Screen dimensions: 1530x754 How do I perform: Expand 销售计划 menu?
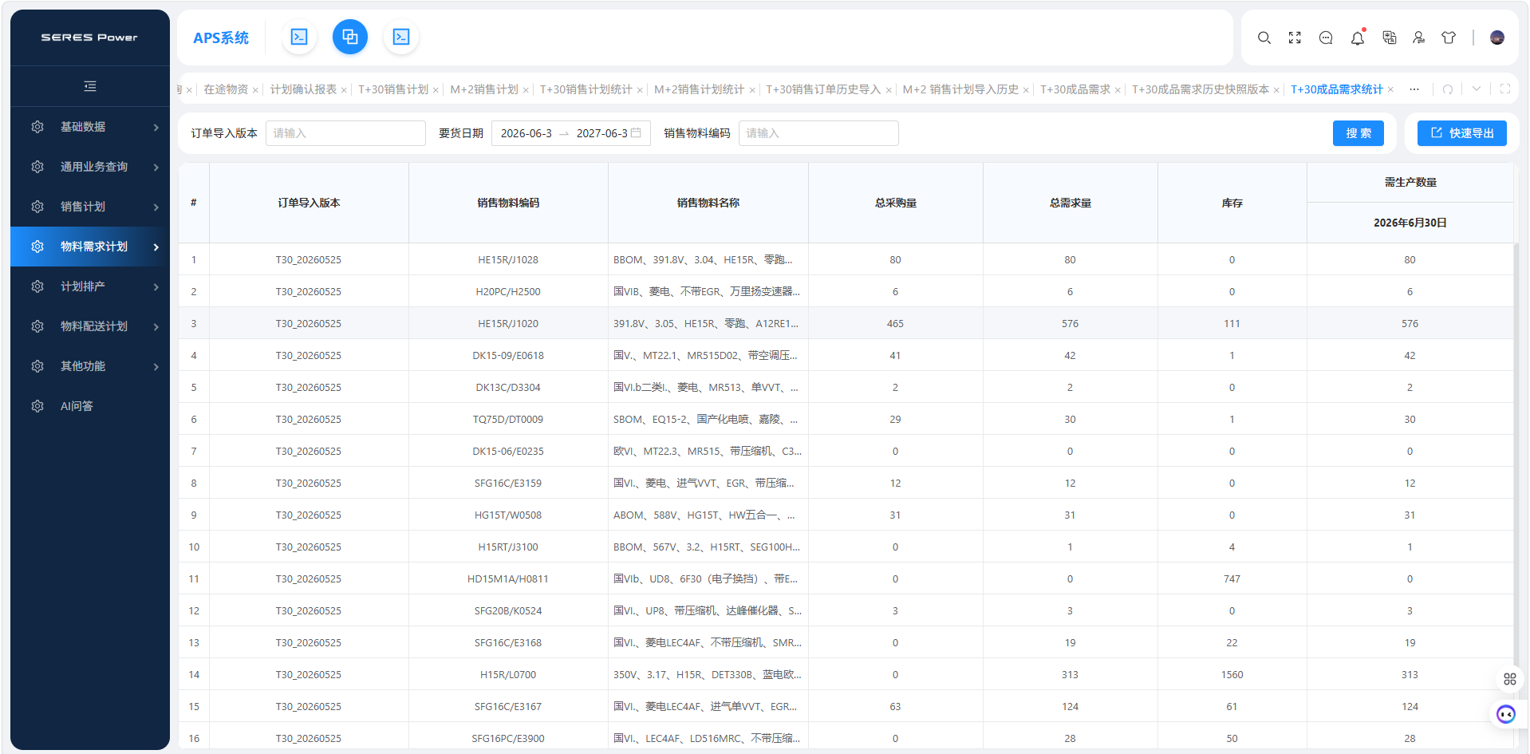click(x=90, y=207)
